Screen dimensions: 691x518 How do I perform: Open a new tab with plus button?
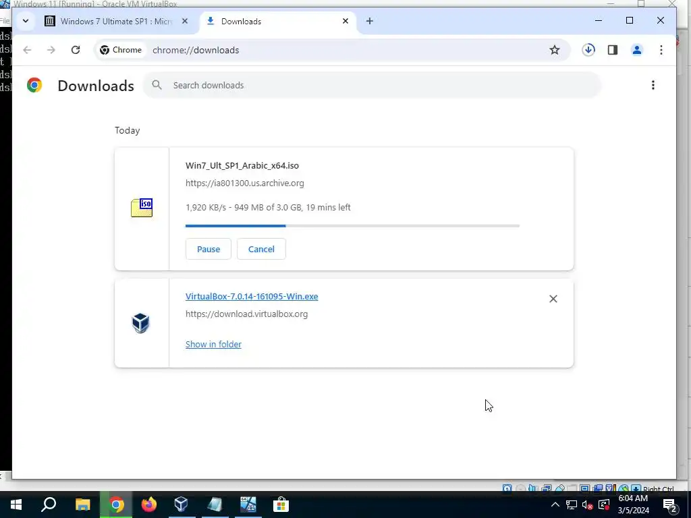pyautogui.click(x=369, y=21)
